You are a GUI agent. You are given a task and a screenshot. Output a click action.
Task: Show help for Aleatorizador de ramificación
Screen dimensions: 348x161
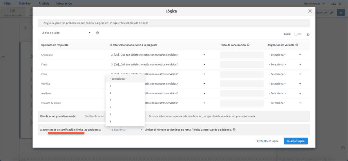coord(234,130)
